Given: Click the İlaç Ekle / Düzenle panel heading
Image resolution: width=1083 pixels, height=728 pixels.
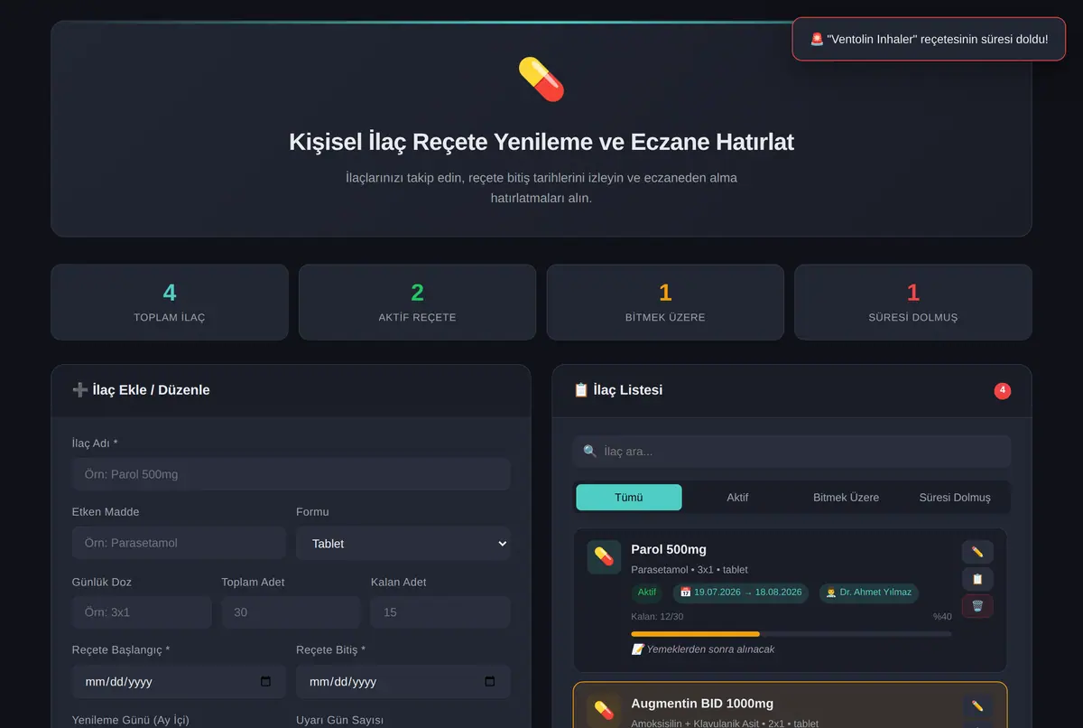Looking at the screenshot, I should [x=141, y=390].
